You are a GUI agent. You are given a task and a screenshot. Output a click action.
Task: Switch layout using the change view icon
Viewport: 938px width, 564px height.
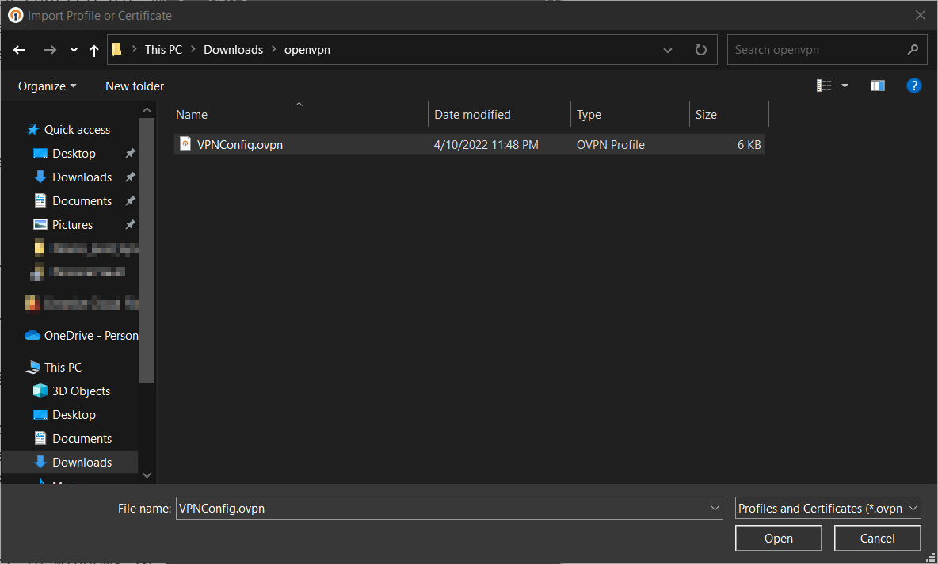(x=824, y=85)
